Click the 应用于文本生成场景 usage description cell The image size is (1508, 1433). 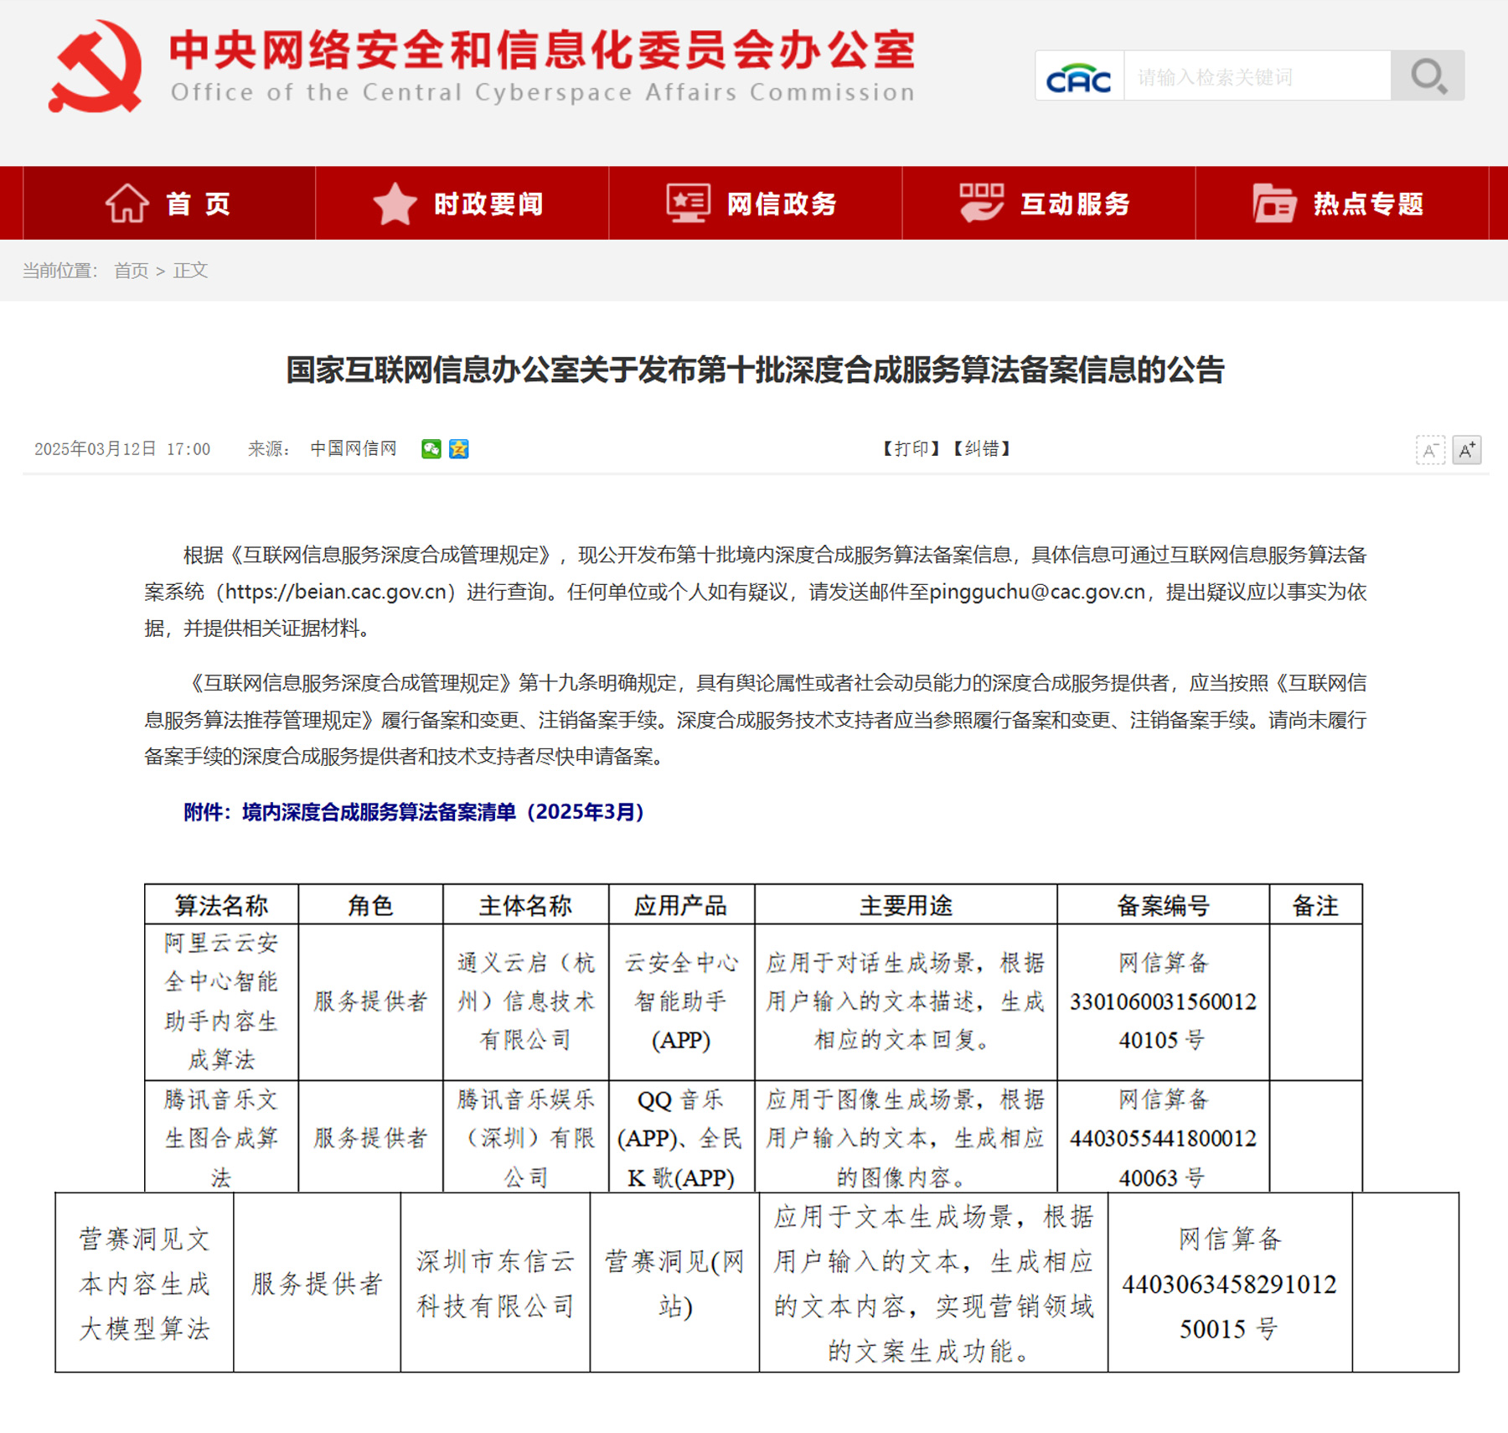click(933, 1283)
